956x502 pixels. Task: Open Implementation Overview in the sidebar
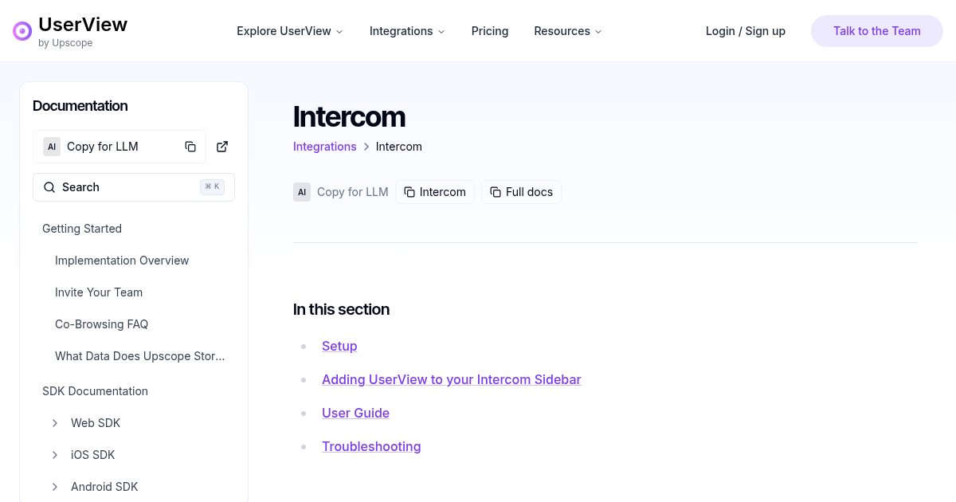[122, 261]
